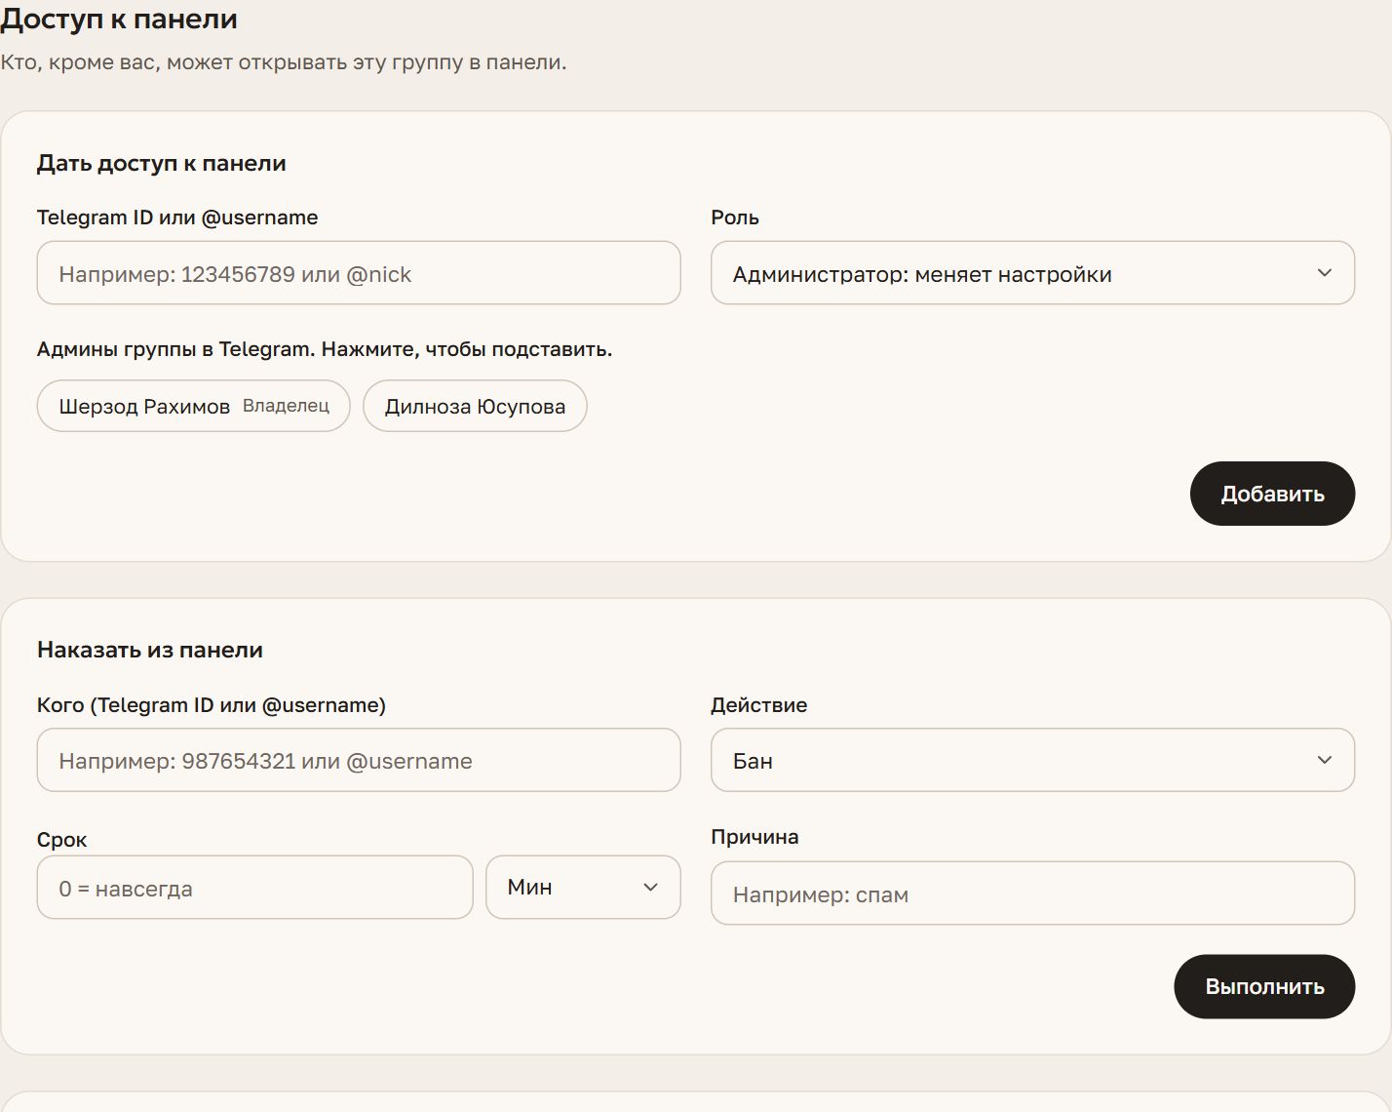Image resolution: width=1392 pixels, height=1112 pixels.
Task: Click the Выполнить button
Action: coord(1264,986)
